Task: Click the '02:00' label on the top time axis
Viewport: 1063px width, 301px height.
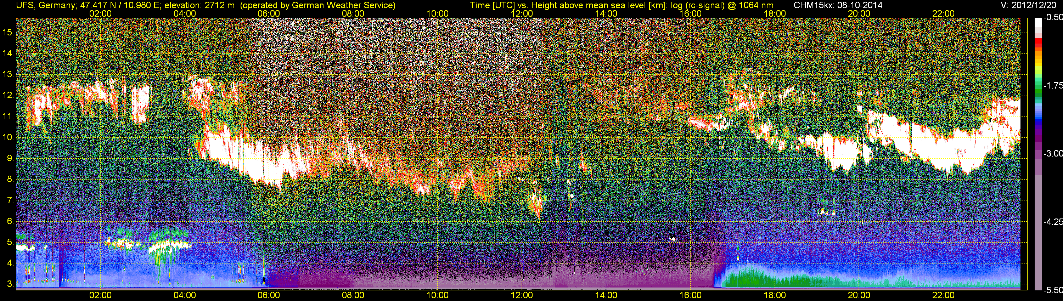Action: [x=100, y=13]
